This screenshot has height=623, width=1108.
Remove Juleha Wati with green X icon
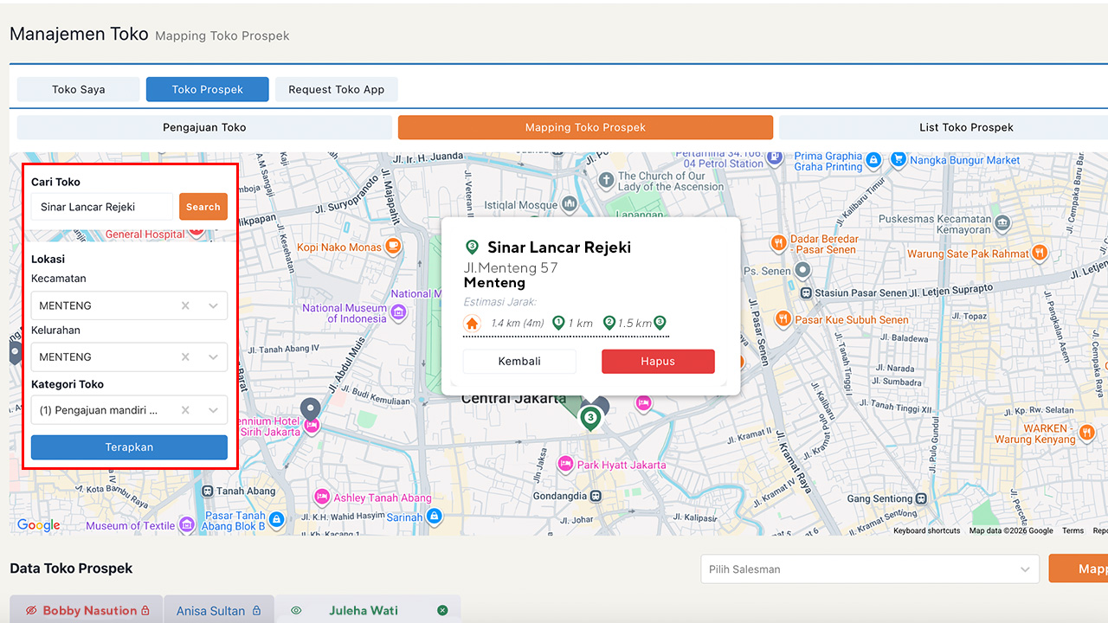(x=442, y=611)
